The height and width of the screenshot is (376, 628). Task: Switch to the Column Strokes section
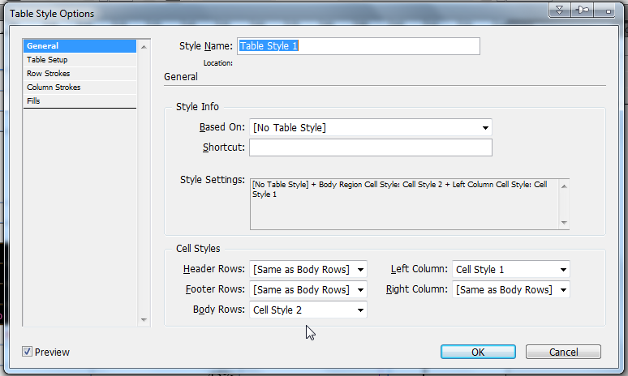pos(54,88)
